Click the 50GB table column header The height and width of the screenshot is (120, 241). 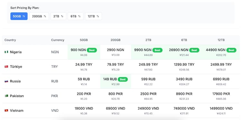84,40
